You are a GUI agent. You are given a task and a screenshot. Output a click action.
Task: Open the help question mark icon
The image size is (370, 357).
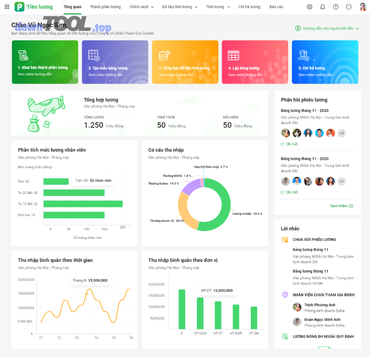pos(336,7)
